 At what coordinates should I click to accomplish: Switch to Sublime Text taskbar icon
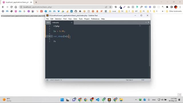pyautogui.click(x=109, y=100)
